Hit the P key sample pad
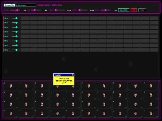 151,95
